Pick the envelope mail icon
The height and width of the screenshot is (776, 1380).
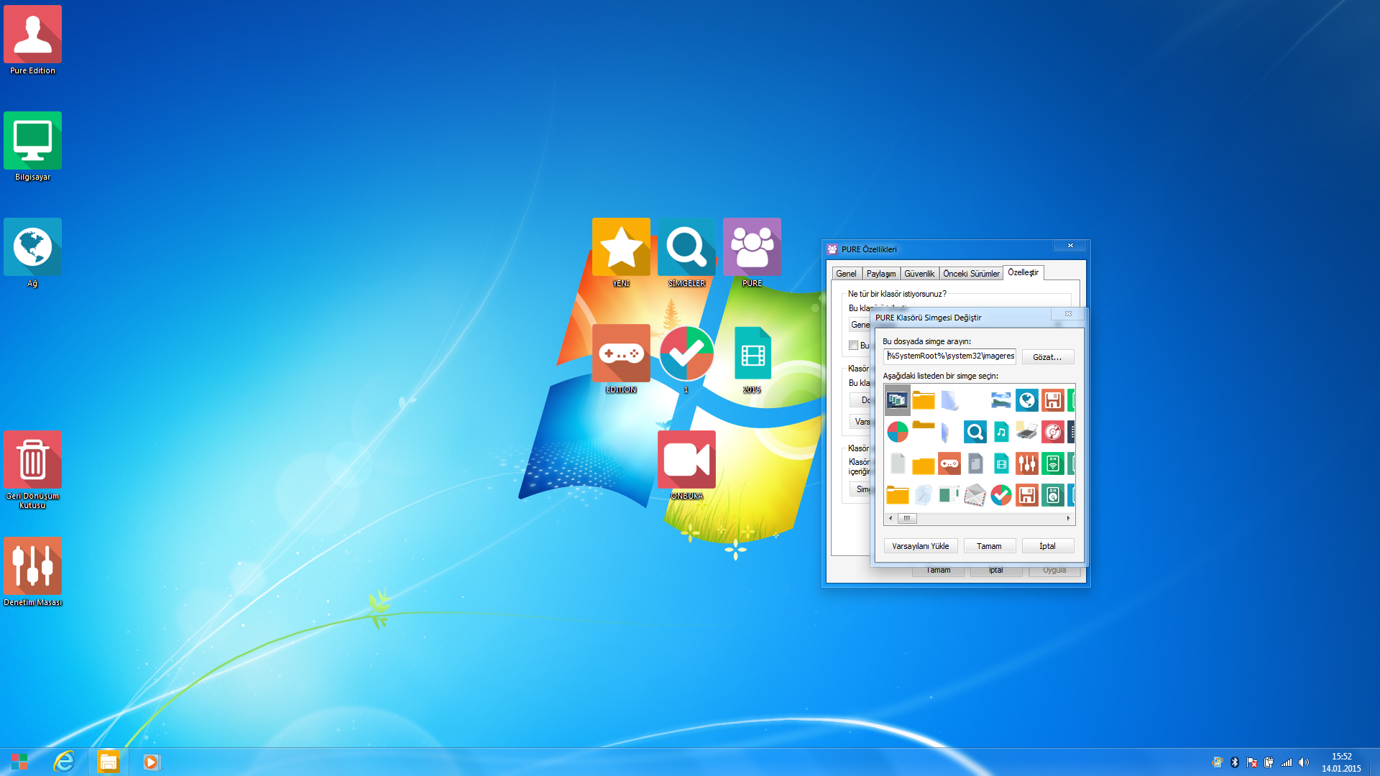[975, 495]
